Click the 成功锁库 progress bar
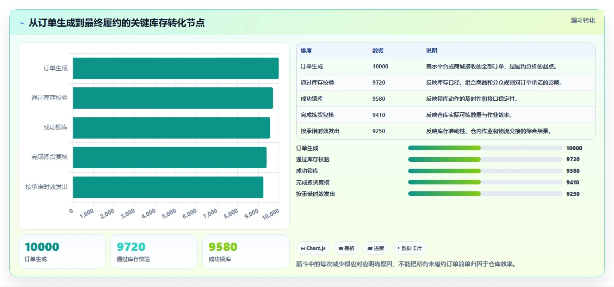Screen dimensions: 614x287 [x=485, y=171]
